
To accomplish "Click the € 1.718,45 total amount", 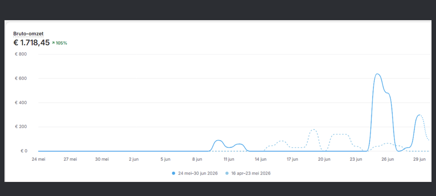I will click(x=32, y=43).
